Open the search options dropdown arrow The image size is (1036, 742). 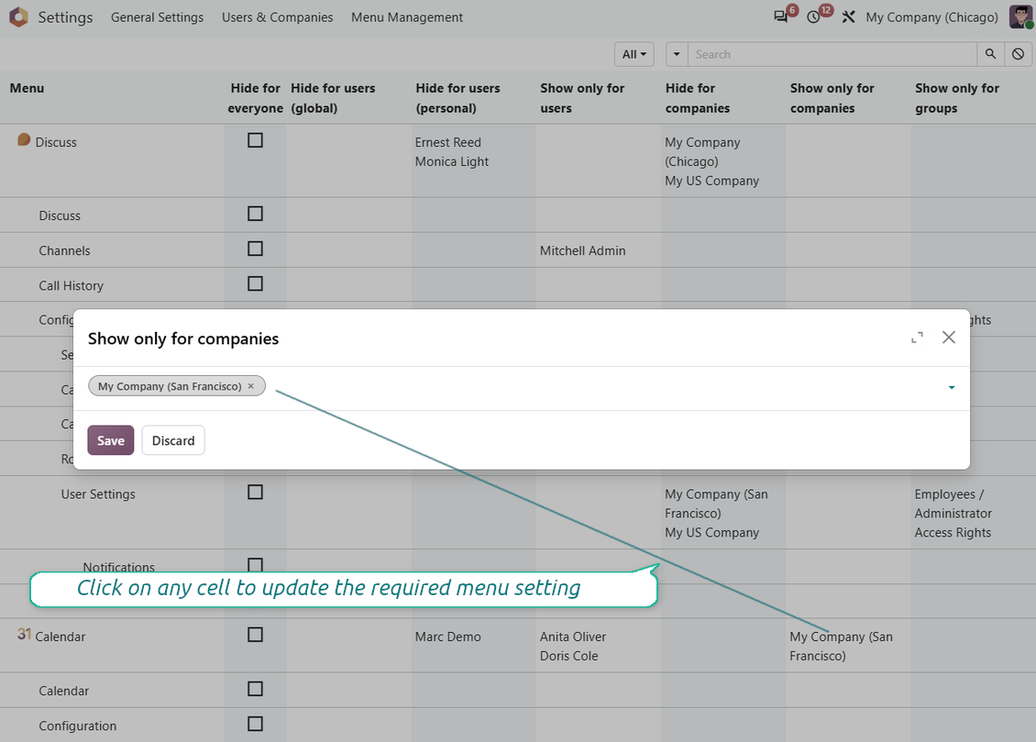point(677,54)
